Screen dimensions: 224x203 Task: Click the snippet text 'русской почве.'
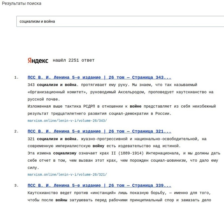(44, 99)
